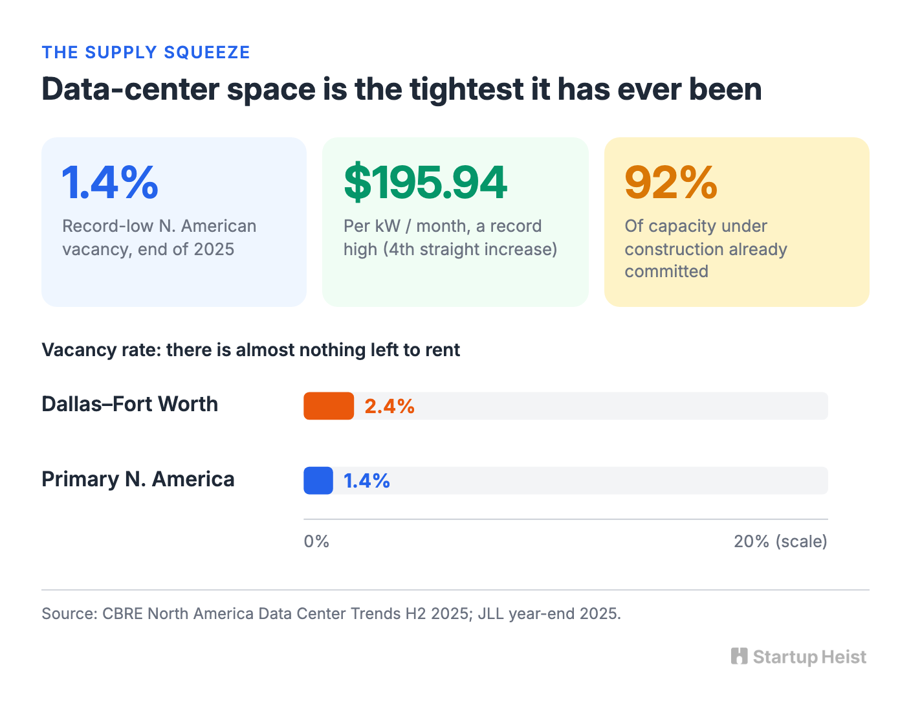Click the 1.4% bar value label

[366, 480]
